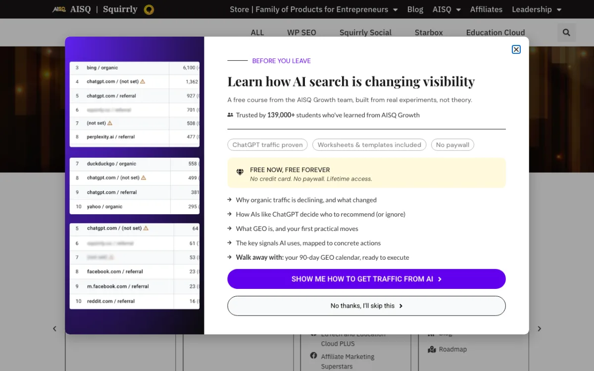Click the Squirrly yellow circle logo
This screenshot has height=371, width=594.
[148, 9]
